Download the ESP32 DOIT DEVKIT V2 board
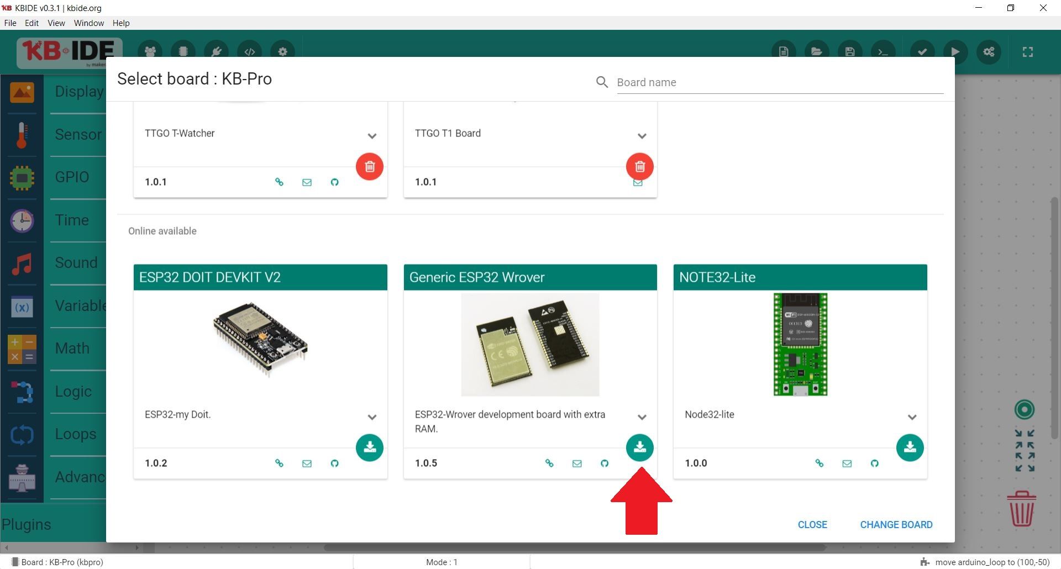The width and height of the screenshot is (1061, 569). [370, 447]
